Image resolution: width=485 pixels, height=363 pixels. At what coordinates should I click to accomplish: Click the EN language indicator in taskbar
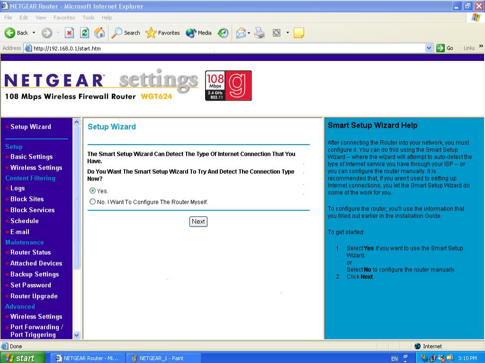(x=395, y=359)
